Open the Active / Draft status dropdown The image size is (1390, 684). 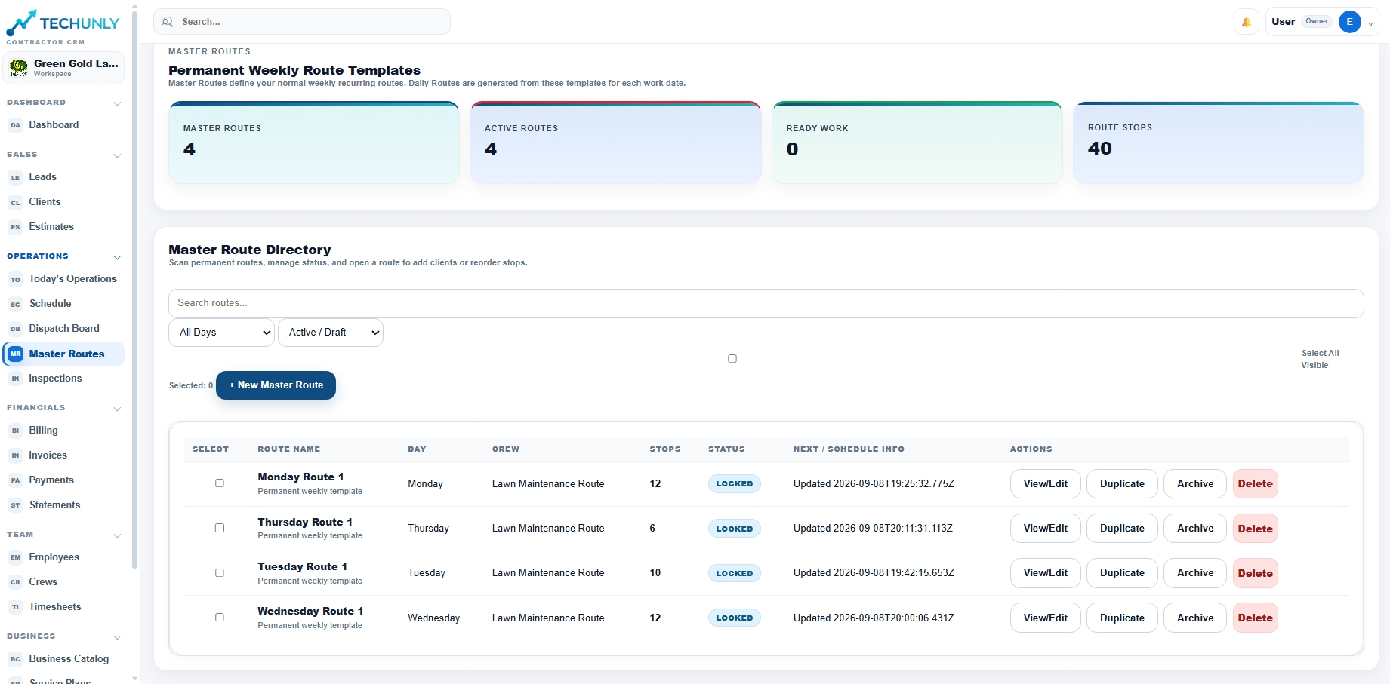[x=331, y=333]
